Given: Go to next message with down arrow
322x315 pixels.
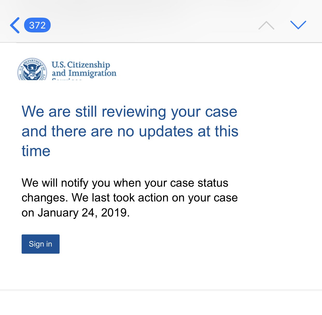Looking at the screenshot, I should click(x=298, y=25).
